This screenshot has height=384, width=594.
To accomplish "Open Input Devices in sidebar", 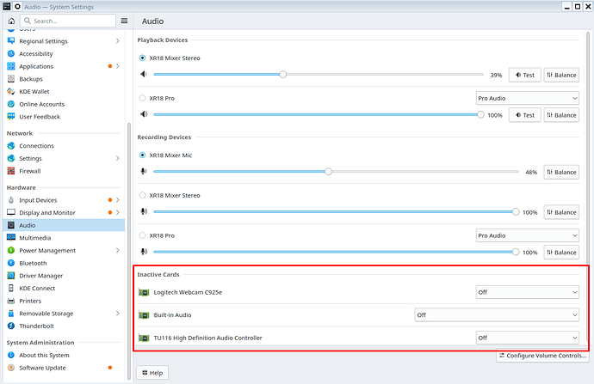I will point(64,200).
